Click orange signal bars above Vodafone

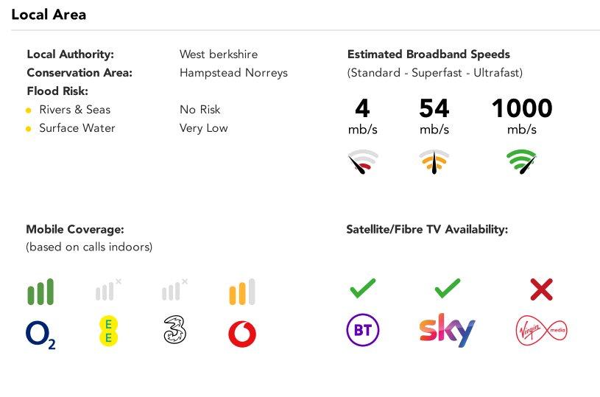(241, 292)
